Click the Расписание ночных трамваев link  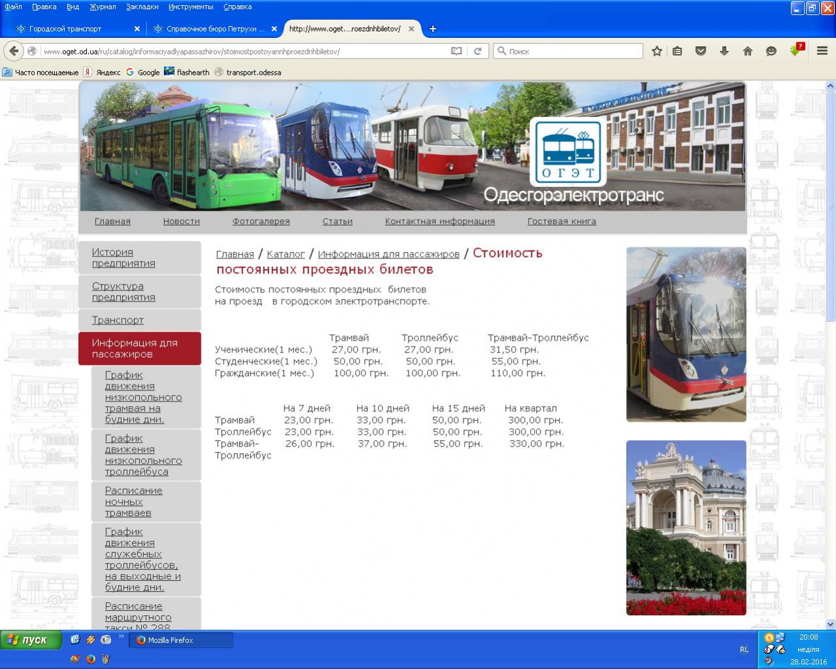pos(133,502)
